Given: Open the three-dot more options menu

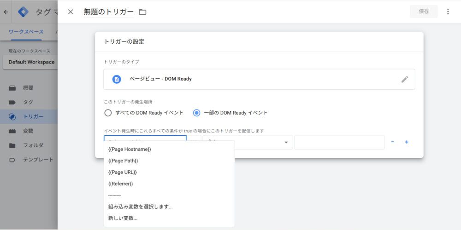Looking at the screenshot, I should [x=448, y=11].
